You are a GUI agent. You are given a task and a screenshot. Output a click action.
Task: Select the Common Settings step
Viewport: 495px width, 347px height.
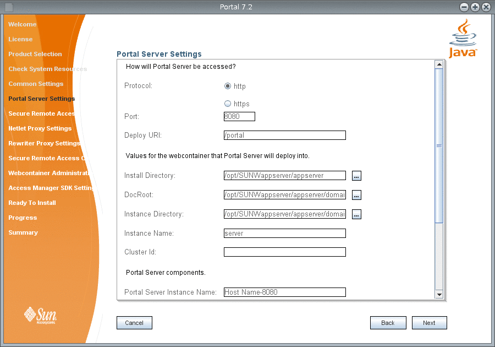(x=36, y=84)
